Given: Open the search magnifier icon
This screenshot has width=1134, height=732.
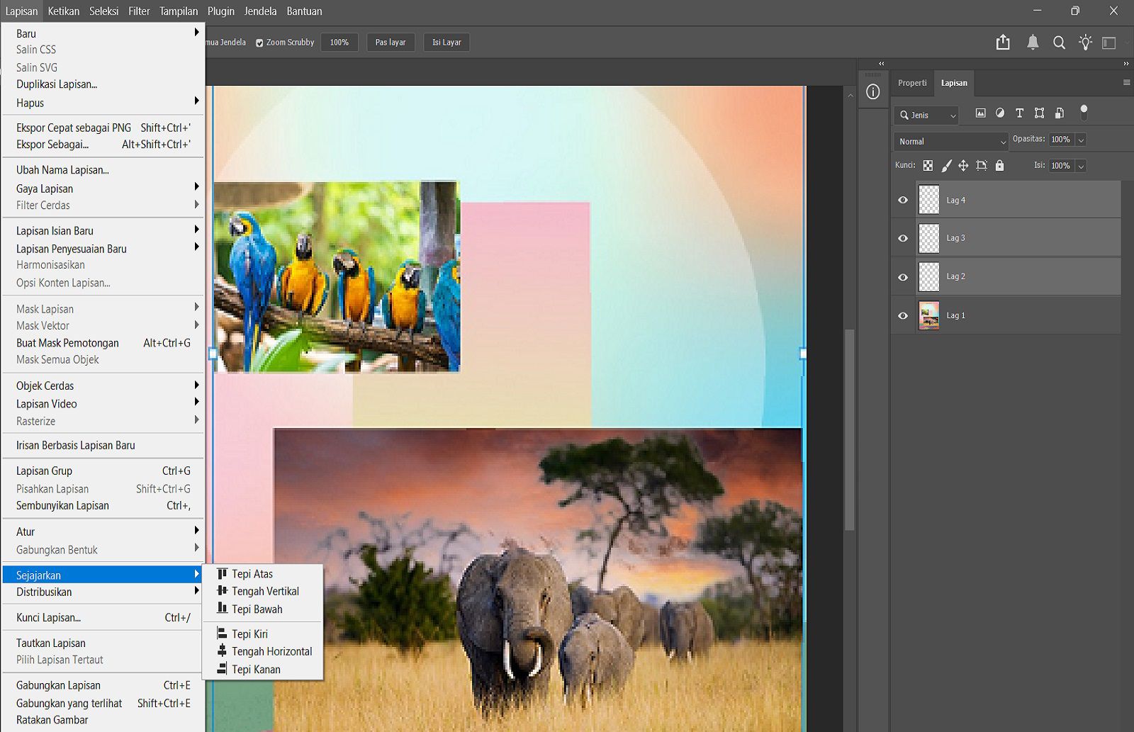Looking at the screenshot, I should pos(1059,43).
